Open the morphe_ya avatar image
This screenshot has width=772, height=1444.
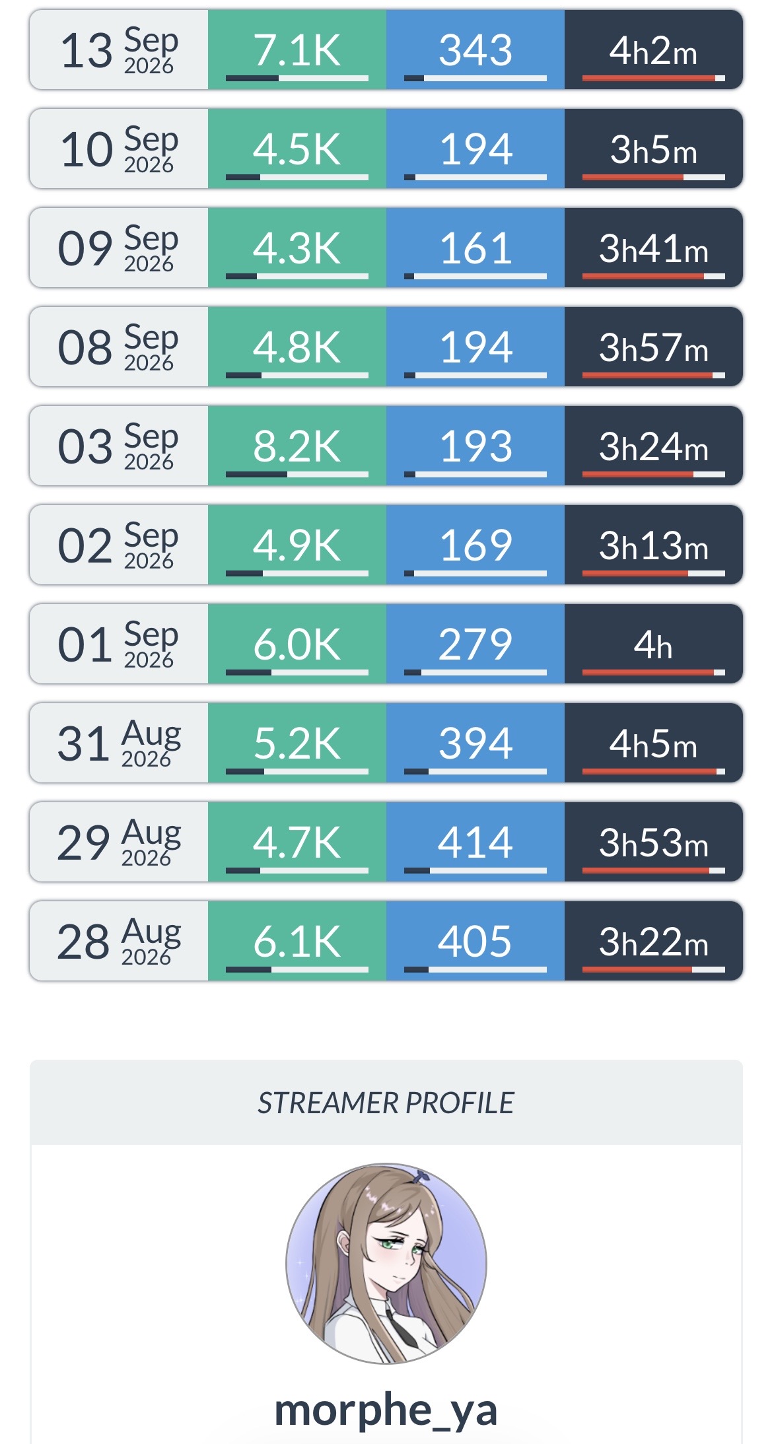386,1263
